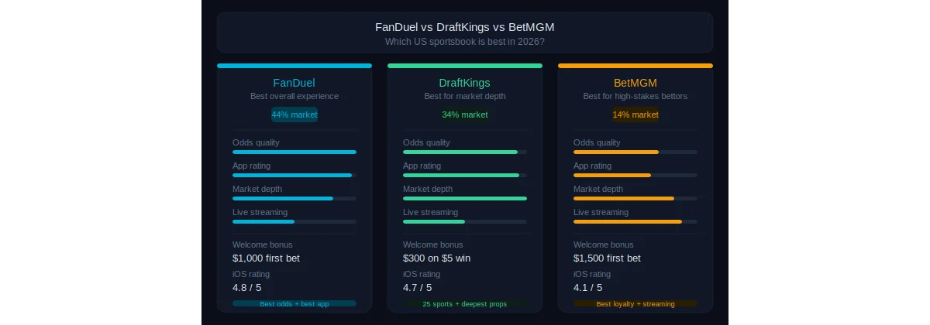Click BetMGM's 'iOS rating' label
This screenshot has width=930, height=325.
tap(592, 274)
